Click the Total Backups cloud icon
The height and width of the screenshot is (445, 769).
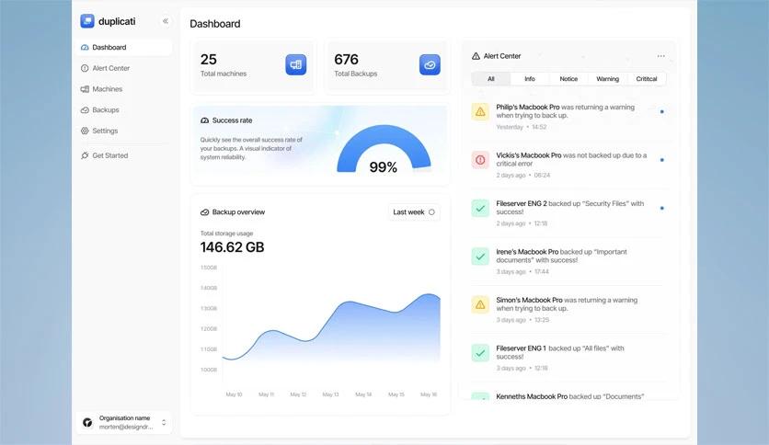(x=430, y=64)
